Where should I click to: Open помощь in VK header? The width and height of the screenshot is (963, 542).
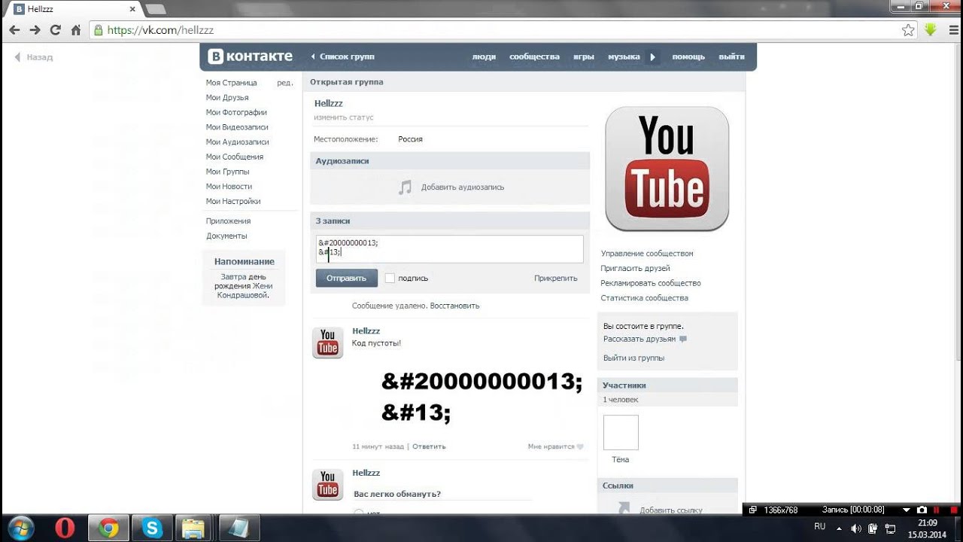click(x=688, y=56)
